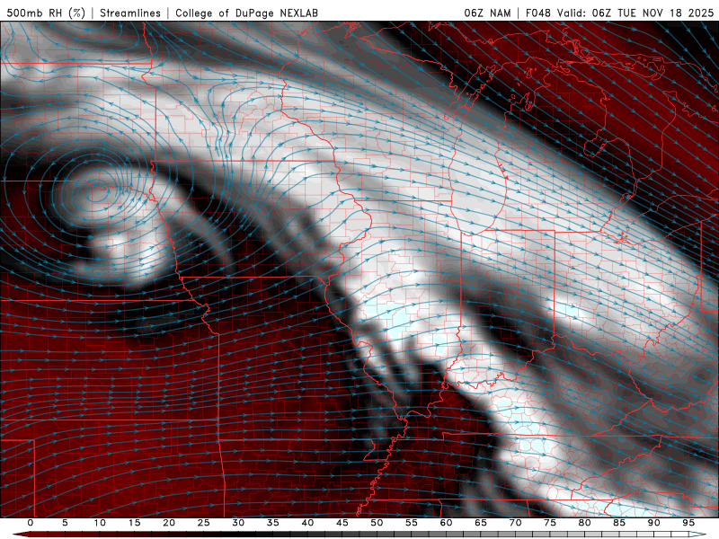This screenshot has width=719, height=539.
Task: Select the "06Z NAM" model label
Action: (x=487, y=13)
